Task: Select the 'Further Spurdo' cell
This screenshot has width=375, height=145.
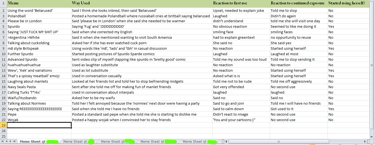Action: pyautogui.click(x=39, y=54)
